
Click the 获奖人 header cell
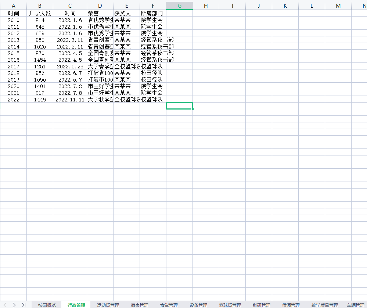pyautogui.click(x=126, y=13)
